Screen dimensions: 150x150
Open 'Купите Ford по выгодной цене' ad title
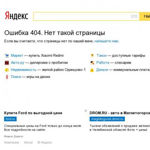[x=33, y=113]
